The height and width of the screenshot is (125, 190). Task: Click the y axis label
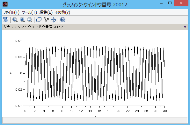pos(11,73)
